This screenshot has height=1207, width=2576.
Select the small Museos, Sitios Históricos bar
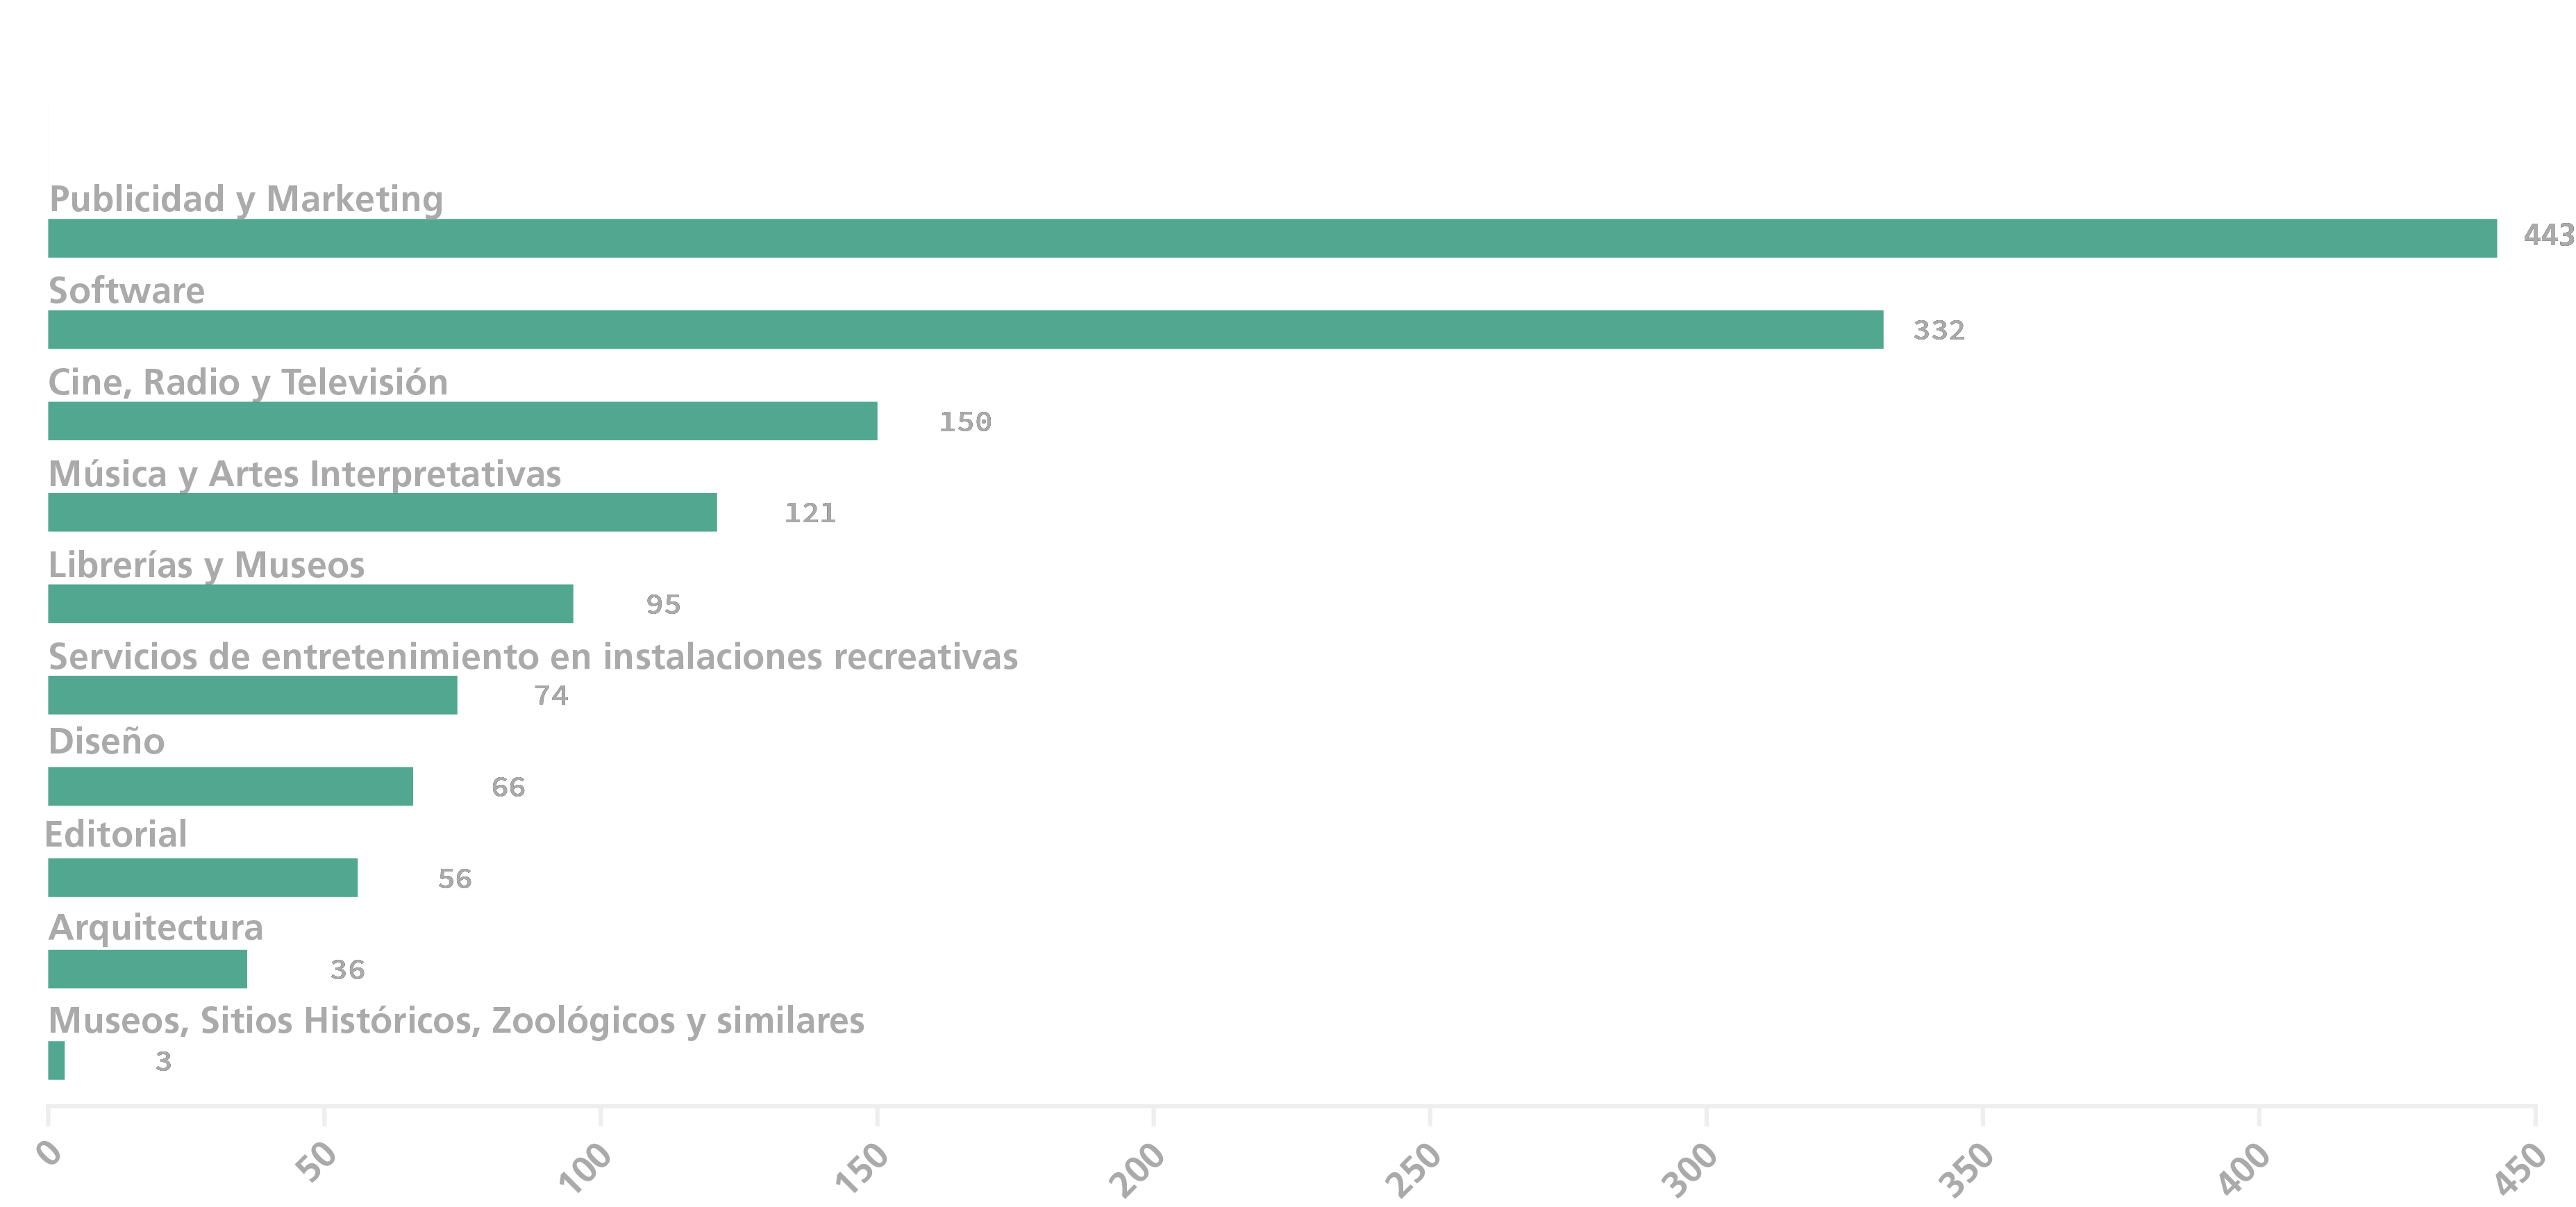56,1061
